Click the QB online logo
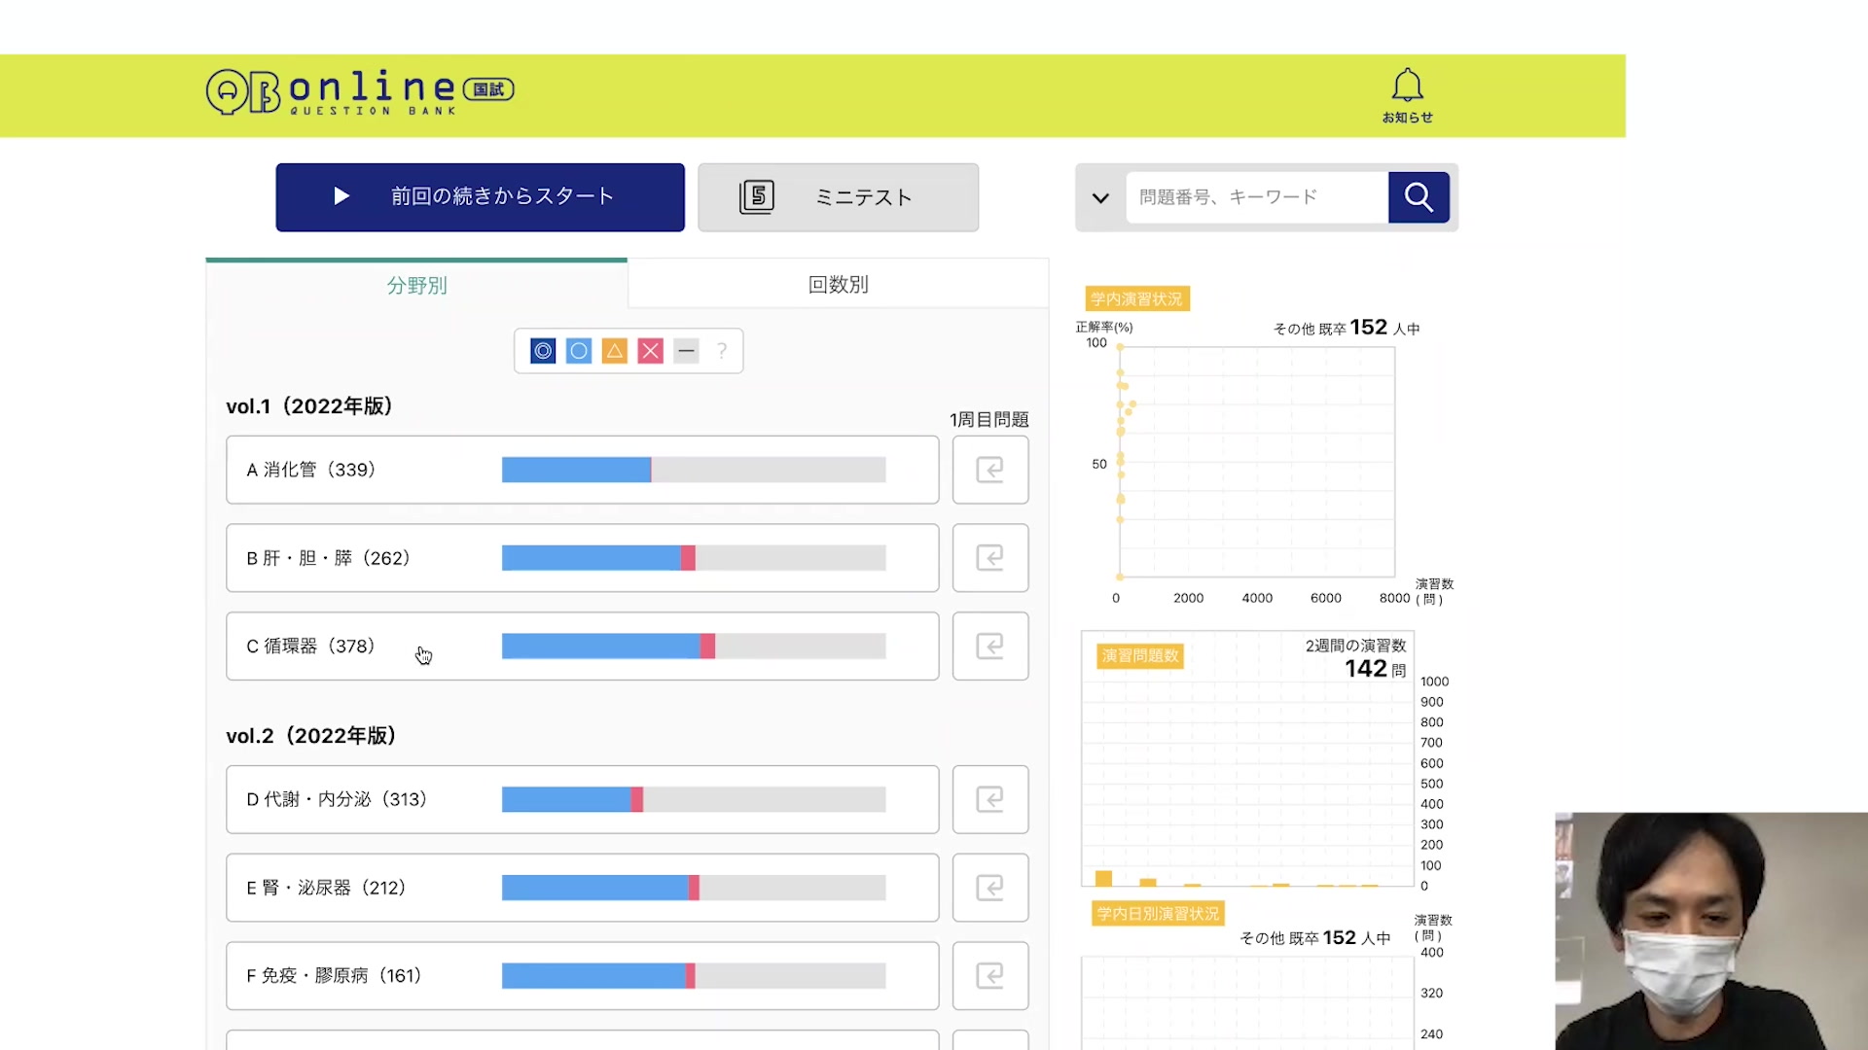The width and height of the screenshot is (1868, 1050). [x=359, y=91]
